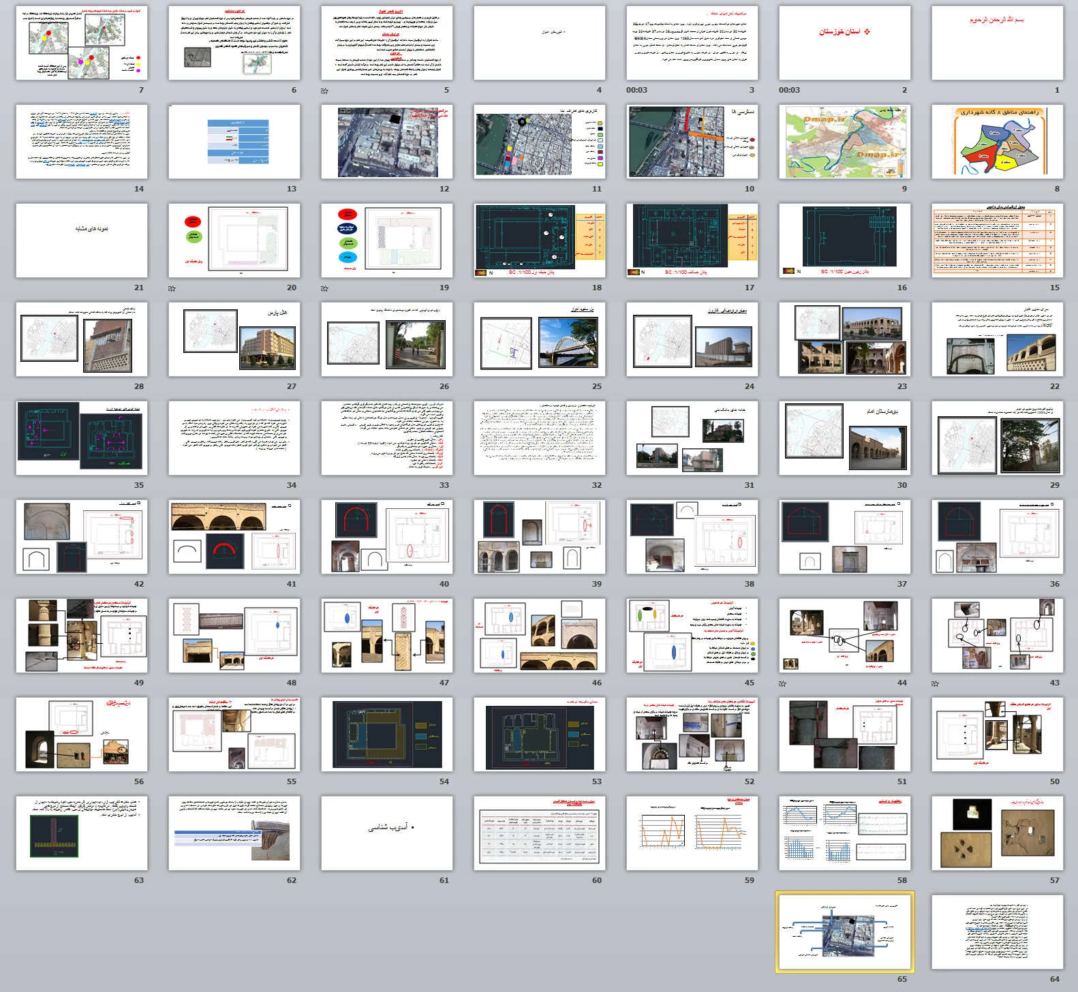Click the 00:03 timing under slide 2
1078x992 pixels.
point(789,90)
